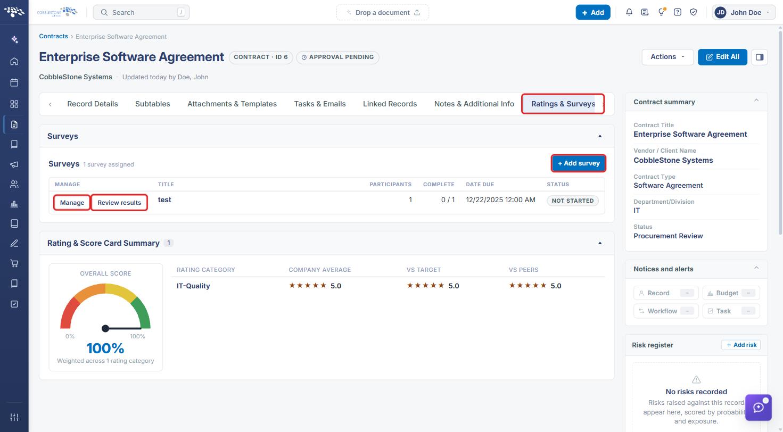Open the dashboard grid icon in the sidebar
The height and width of the screenshot is (432, 783).
point(14,104)
